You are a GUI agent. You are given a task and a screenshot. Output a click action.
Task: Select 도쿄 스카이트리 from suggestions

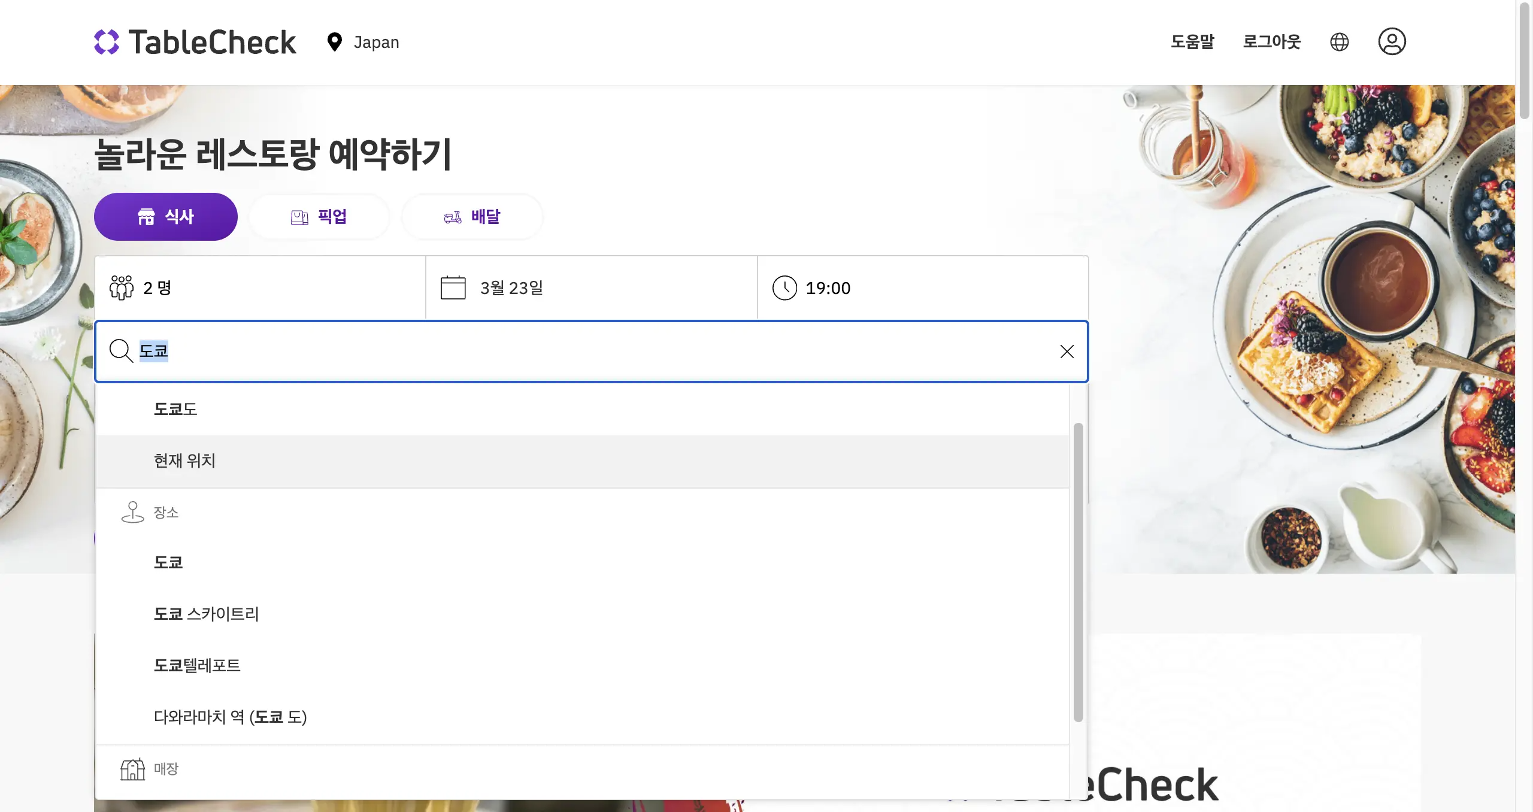click(206, 614)
